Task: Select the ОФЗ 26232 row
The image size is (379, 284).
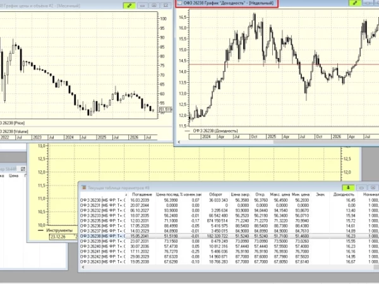Action: click(229, 211)
